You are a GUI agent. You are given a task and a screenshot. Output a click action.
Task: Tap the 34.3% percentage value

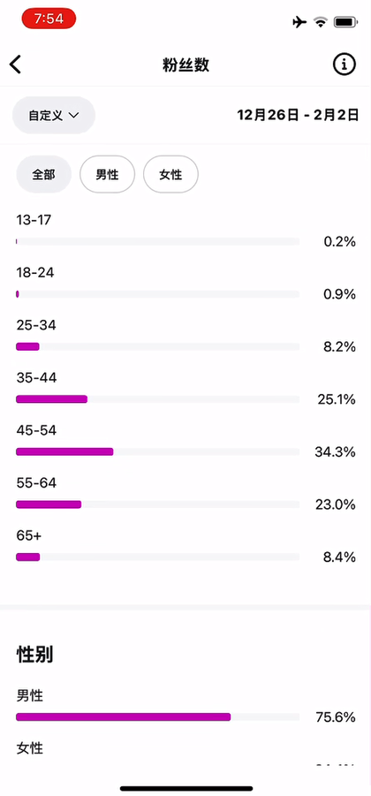pos(335,451)
